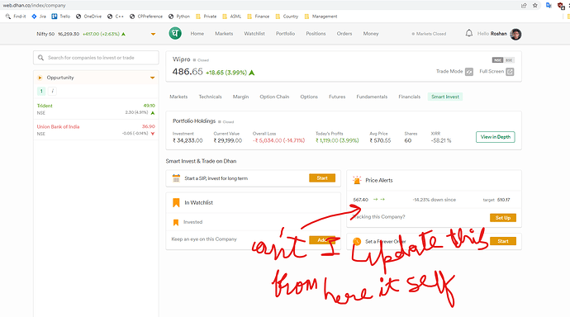Open the Jira bookmark
The image size is (570, 317).
click(39, 17)
